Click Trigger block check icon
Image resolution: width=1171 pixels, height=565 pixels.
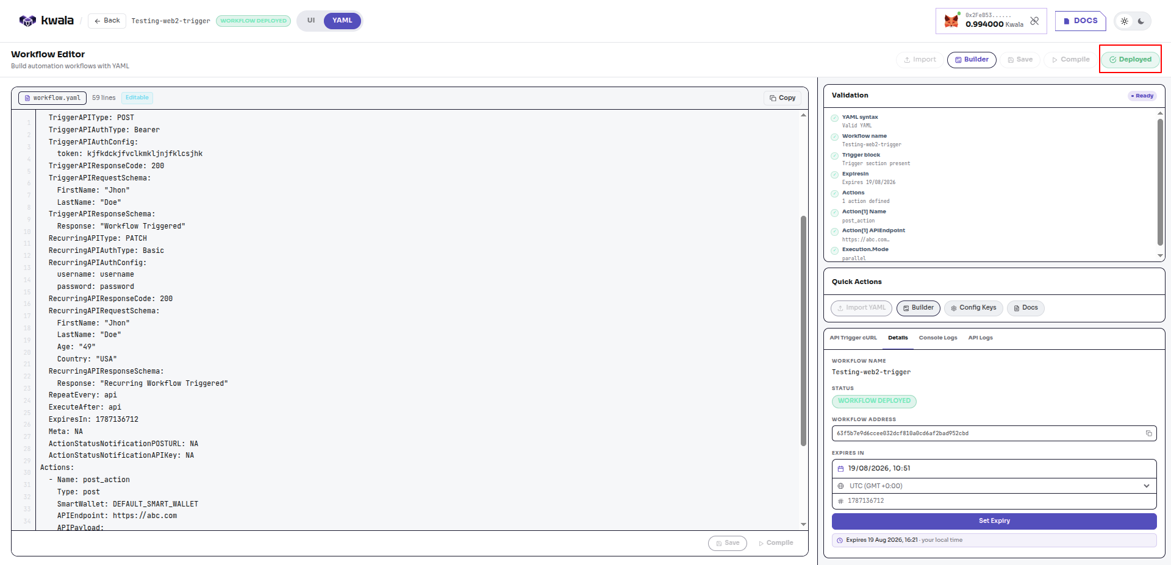pyautogui.click(x=834, y=156)
